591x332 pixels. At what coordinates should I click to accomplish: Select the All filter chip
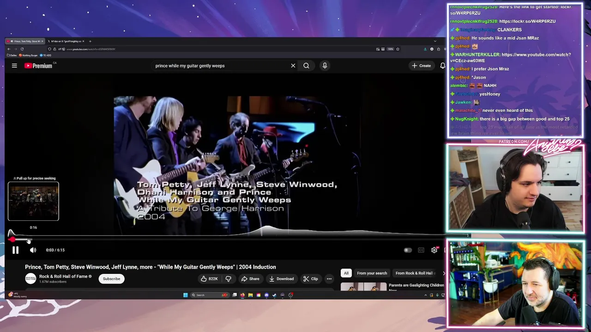click(346, 273)
